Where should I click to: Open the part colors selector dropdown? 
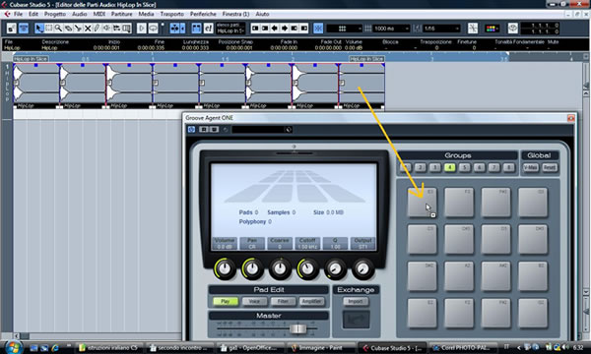click(492, 29)
